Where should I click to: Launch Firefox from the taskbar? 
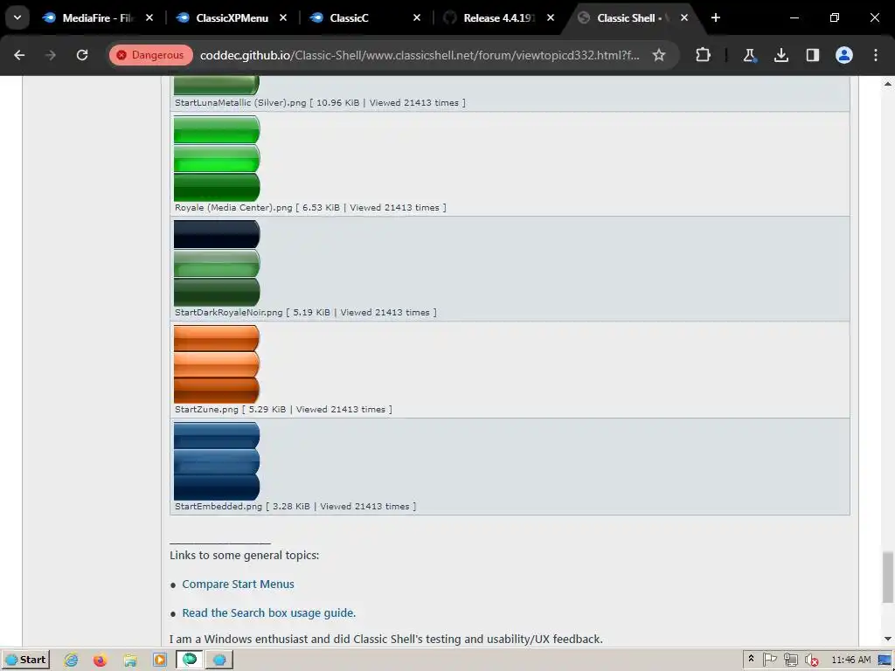pyautogui.click(x=101, y=661)
